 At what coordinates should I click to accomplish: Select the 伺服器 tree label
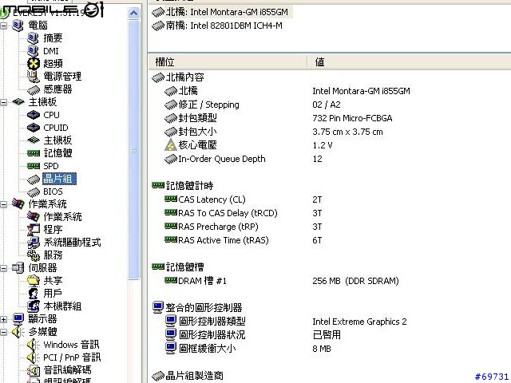[x=42, y=268]
